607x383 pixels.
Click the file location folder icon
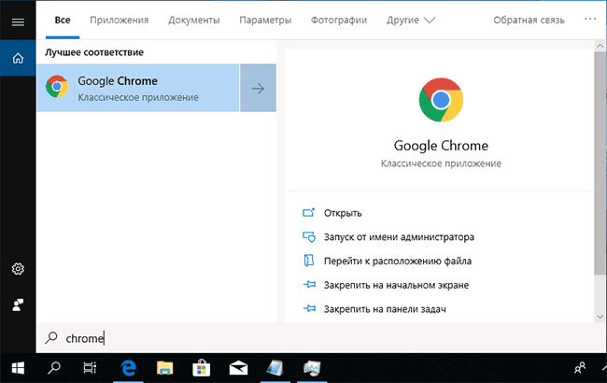coord(308,261)
